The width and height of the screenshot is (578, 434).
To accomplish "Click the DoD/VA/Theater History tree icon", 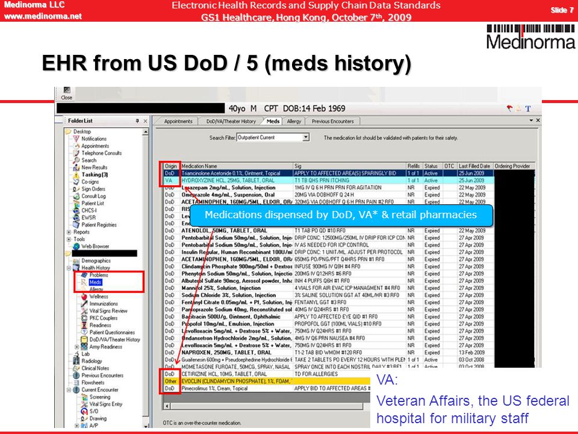I will 84,339.
